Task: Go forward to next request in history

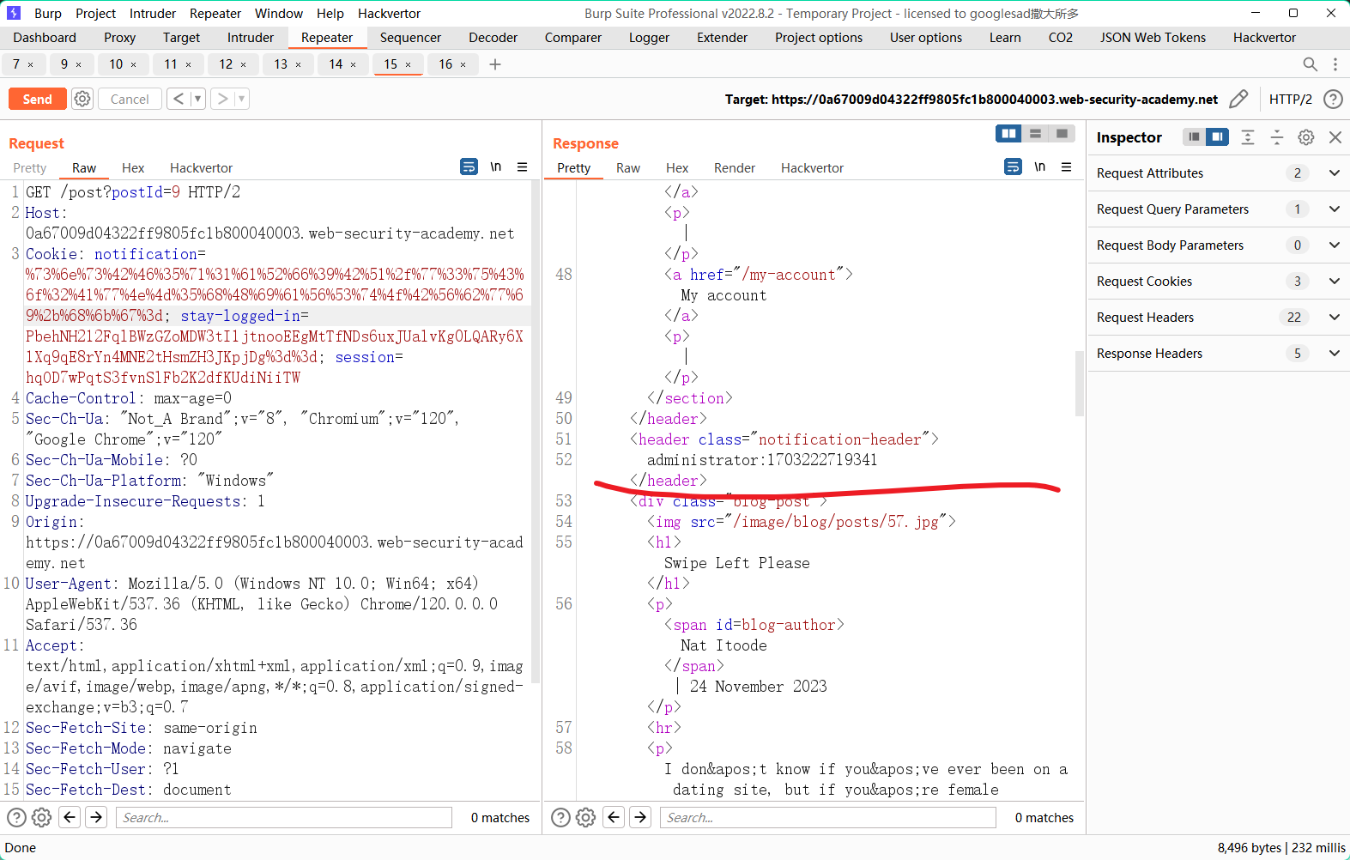Action: coord(222,99)
